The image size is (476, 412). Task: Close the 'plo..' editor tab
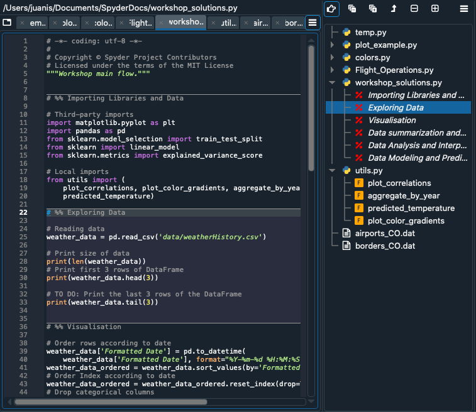coord(55,23)
